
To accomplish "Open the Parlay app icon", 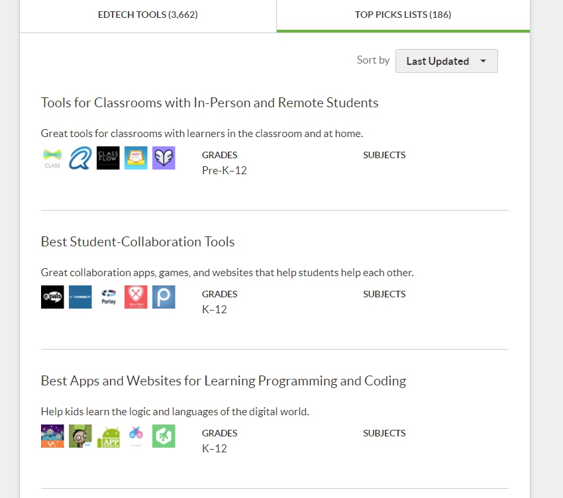I will [108, 297].
